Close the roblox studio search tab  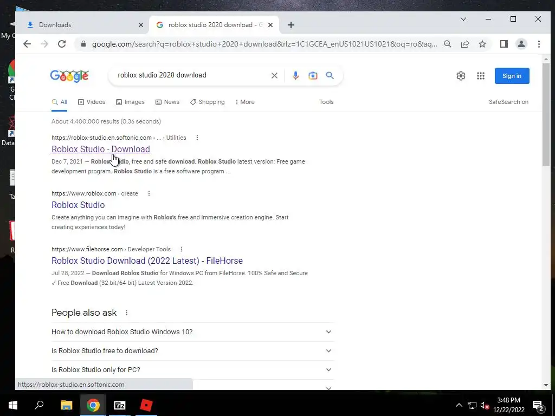(270, 25)
